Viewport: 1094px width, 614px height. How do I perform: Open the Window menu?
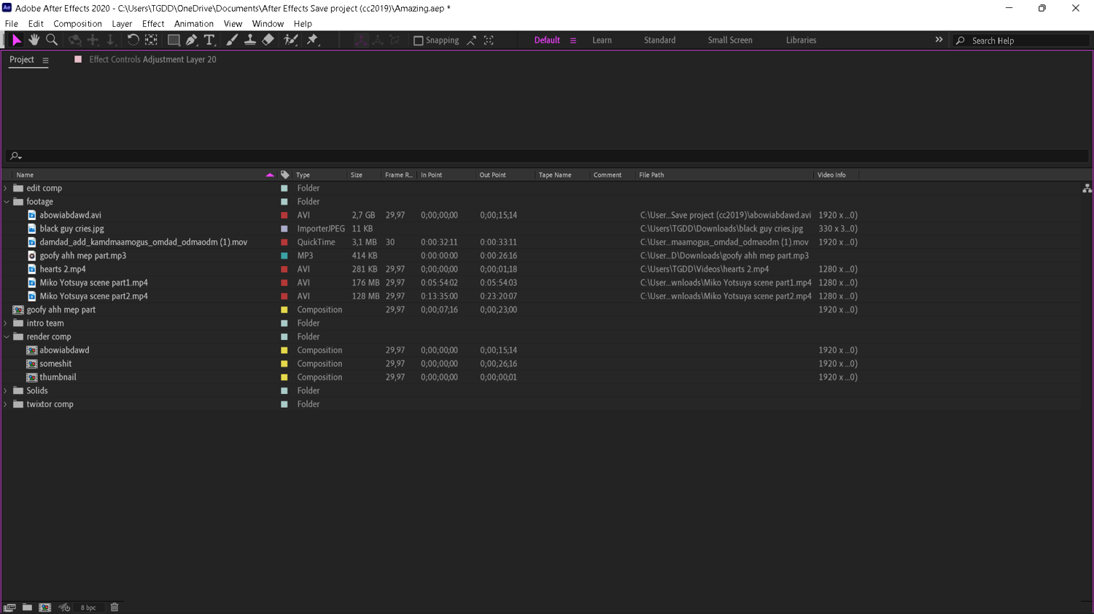coord(268,24)
